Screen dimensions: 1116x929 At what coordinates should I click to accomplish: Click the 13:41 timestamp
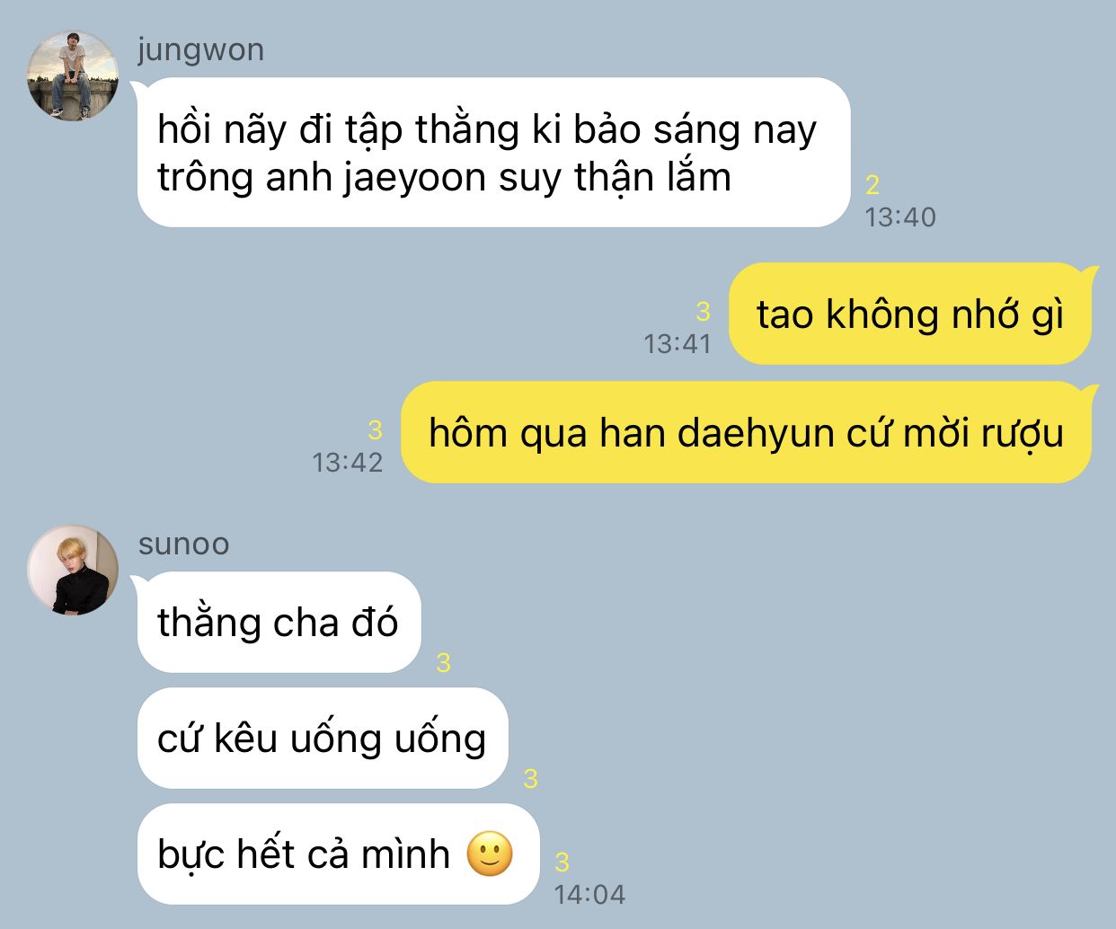click(678, 343)
